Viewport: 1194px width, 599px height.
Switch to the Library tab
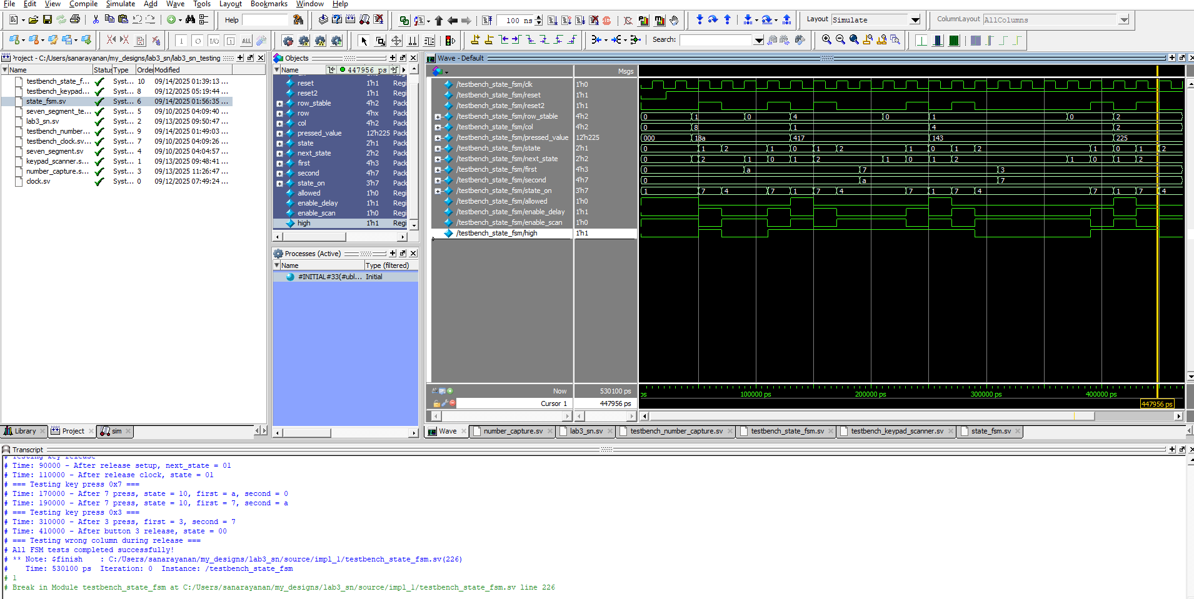(x=24, y=431)
